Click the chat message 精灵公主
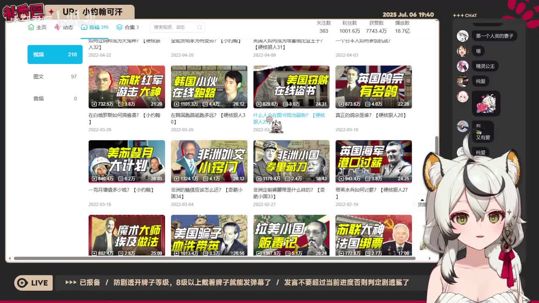Screen dimensions: 539x303 click(x=485, y=66)
